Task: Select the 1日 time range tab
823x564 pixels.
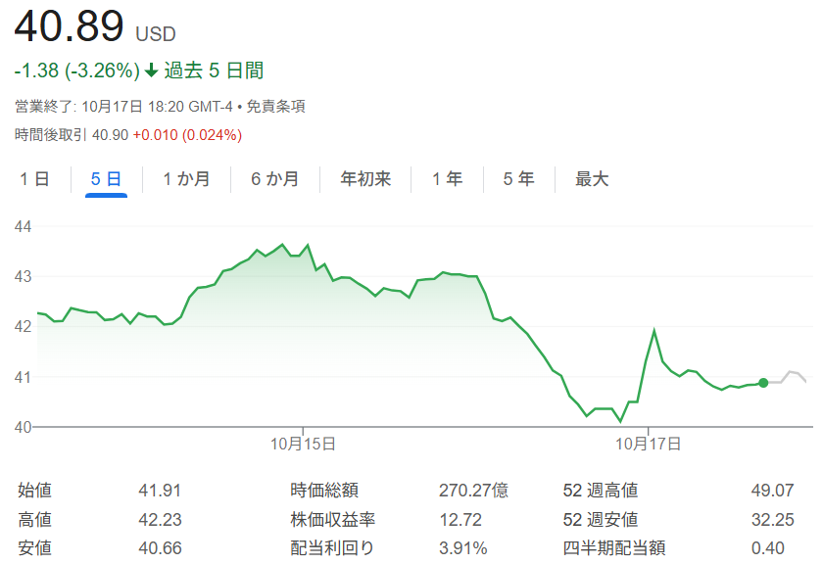Action: pos(35,179)
